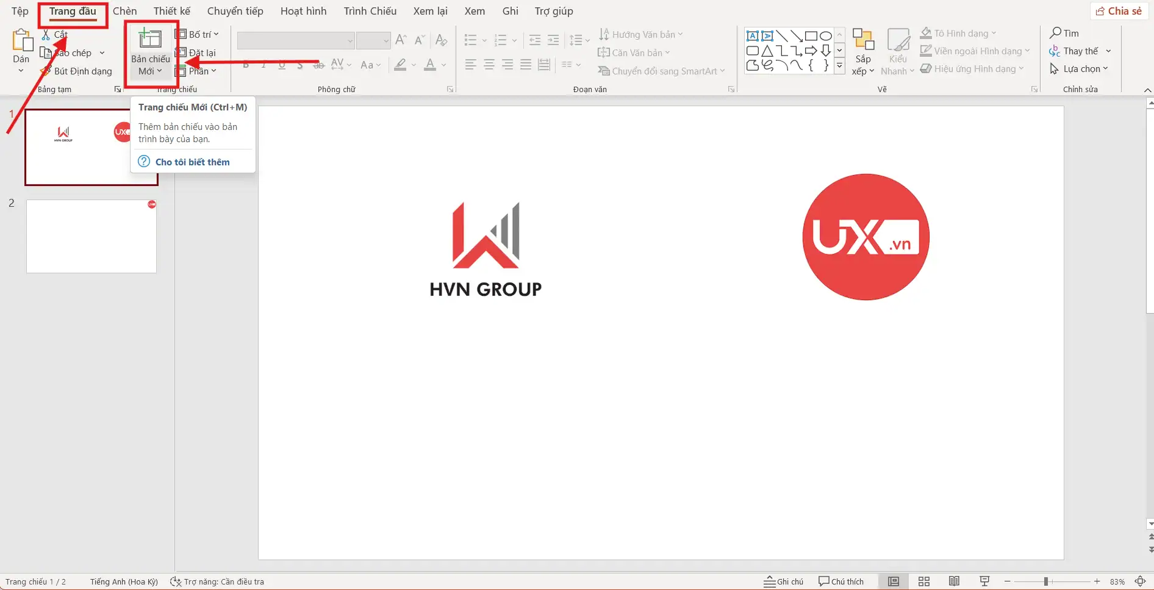Click the increase font size icon

pyautogui.click(x=401, y=40)
